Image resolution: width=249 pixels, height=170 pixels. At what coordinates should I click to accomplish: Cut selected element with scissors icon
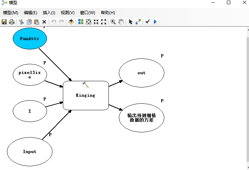pyautogui.click(x=21, y=22)
